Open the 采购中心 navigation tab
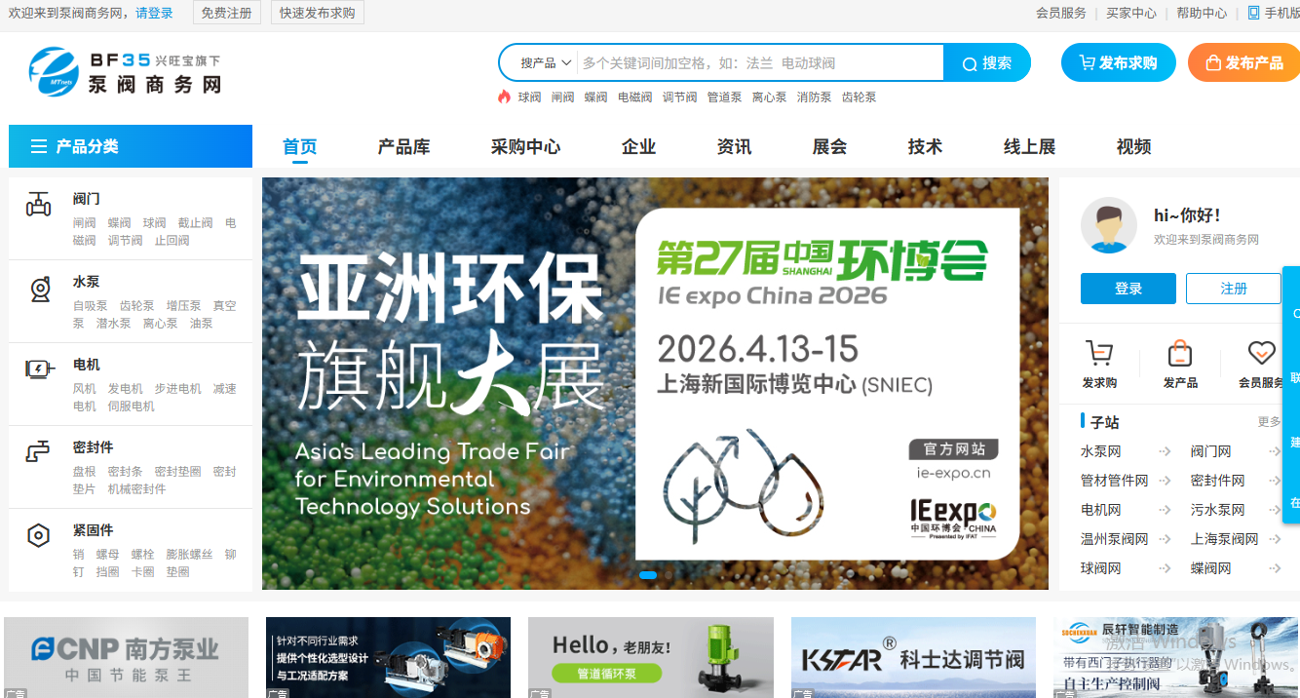The width and height of the screenshot is (1300, 698). tap(526, 146)
